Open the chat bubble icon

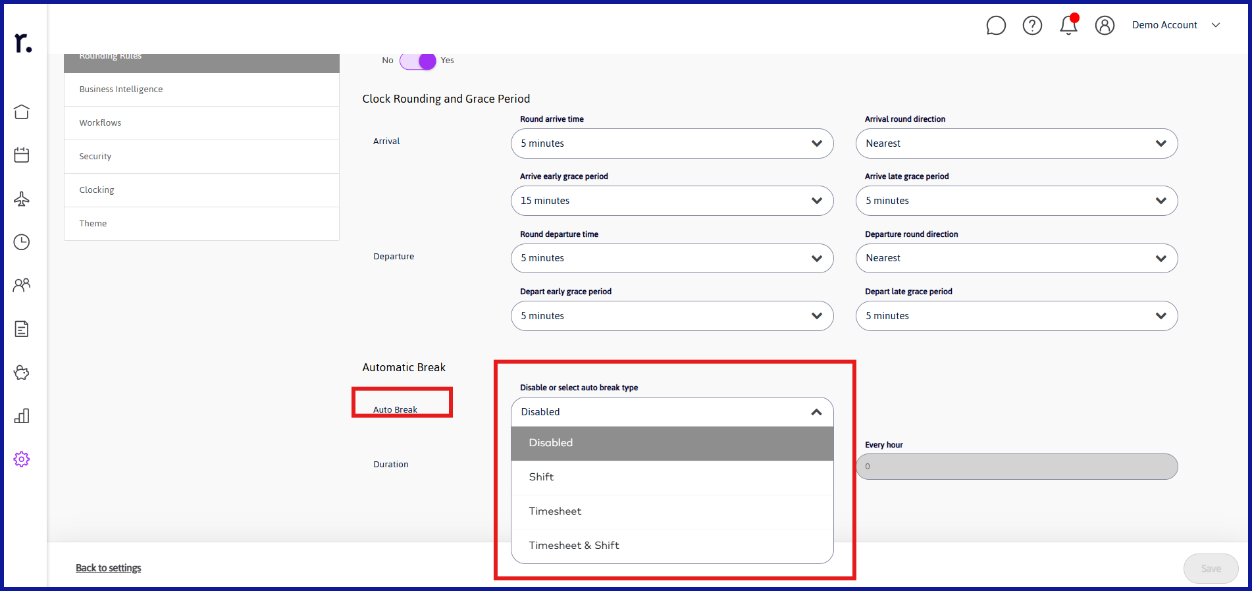coord(996,25)
